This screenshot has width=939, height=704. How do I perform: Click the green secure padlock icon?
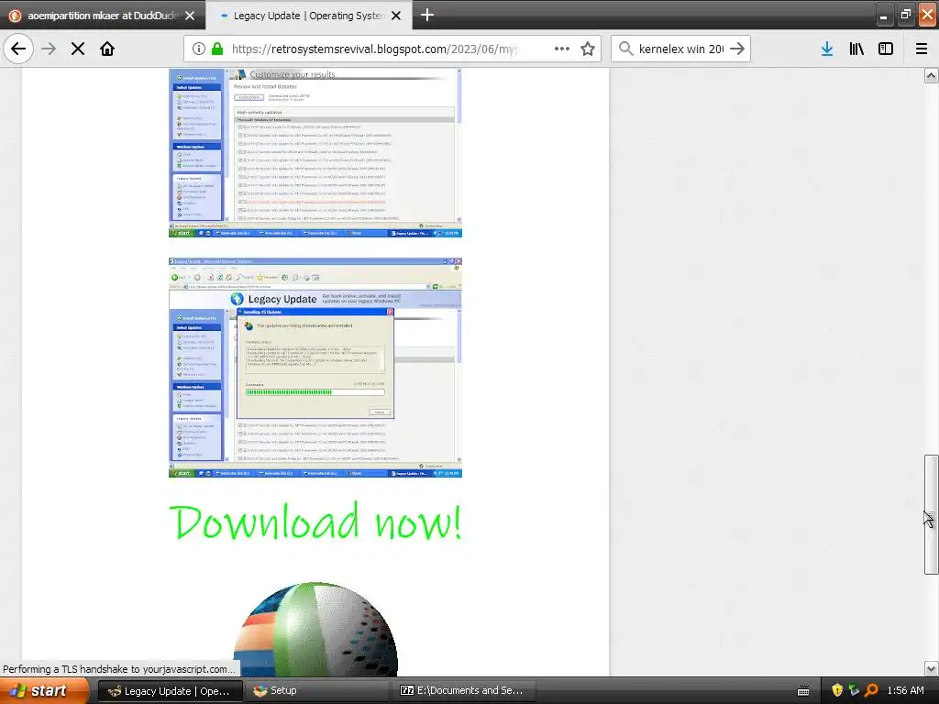click(x=217, y=49)
